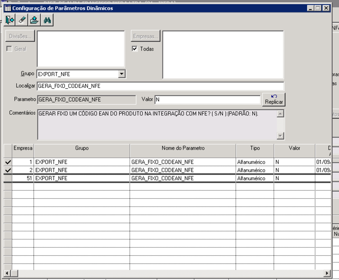339x280 pixels.
Task: Click the Parametro field GERA_FIXO_CODEAN_NFE
Action: coord(87,100)
